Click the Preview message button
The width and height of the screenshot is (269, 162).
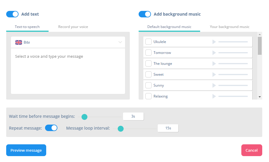pyautogui.click(x=26, y=150)
